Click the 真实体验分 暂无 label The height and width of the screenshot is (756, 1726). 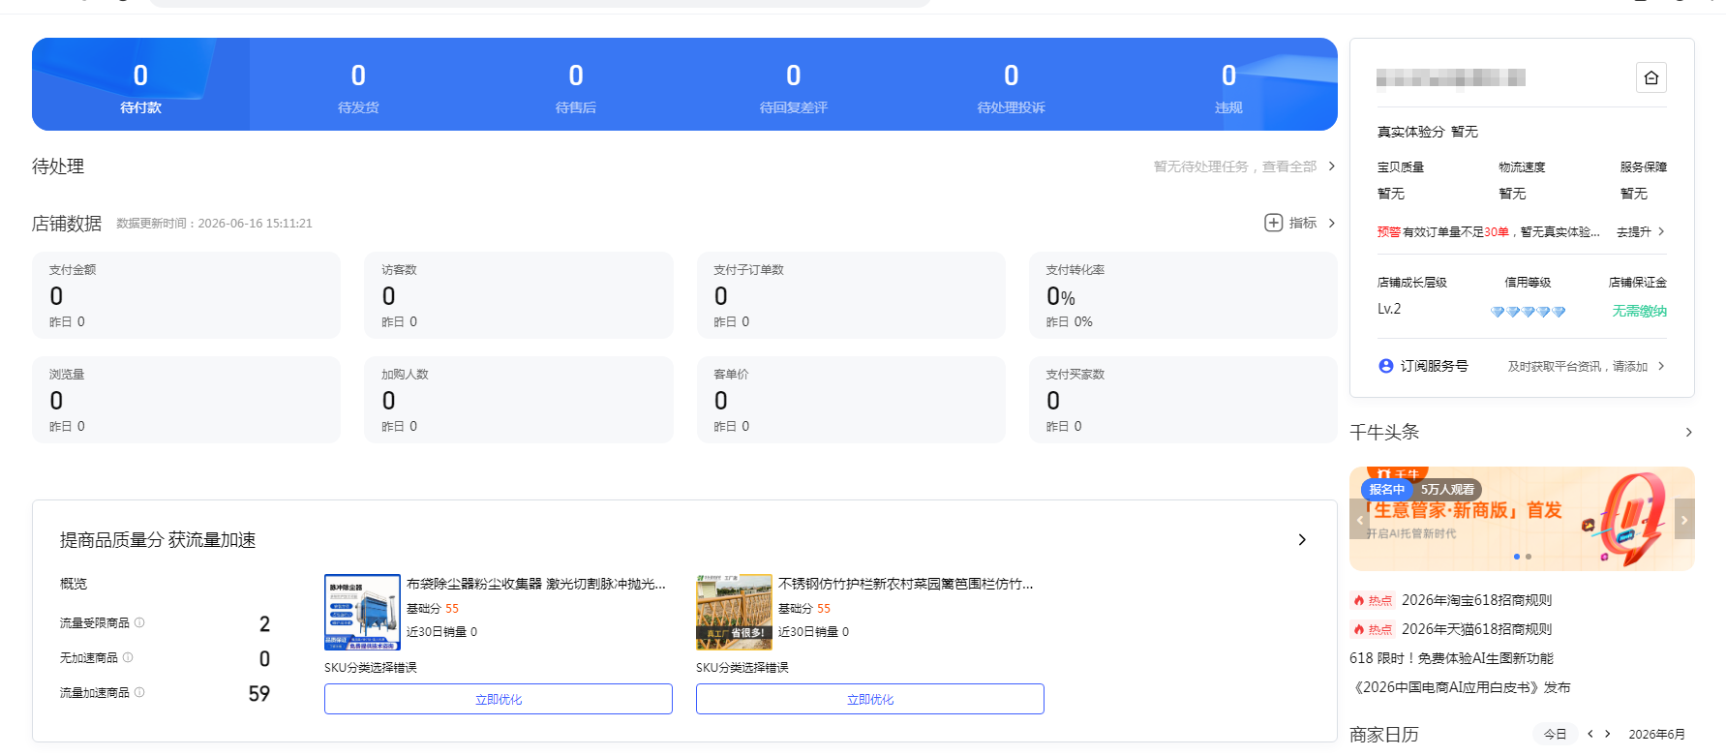click(x=1428, y=132)
